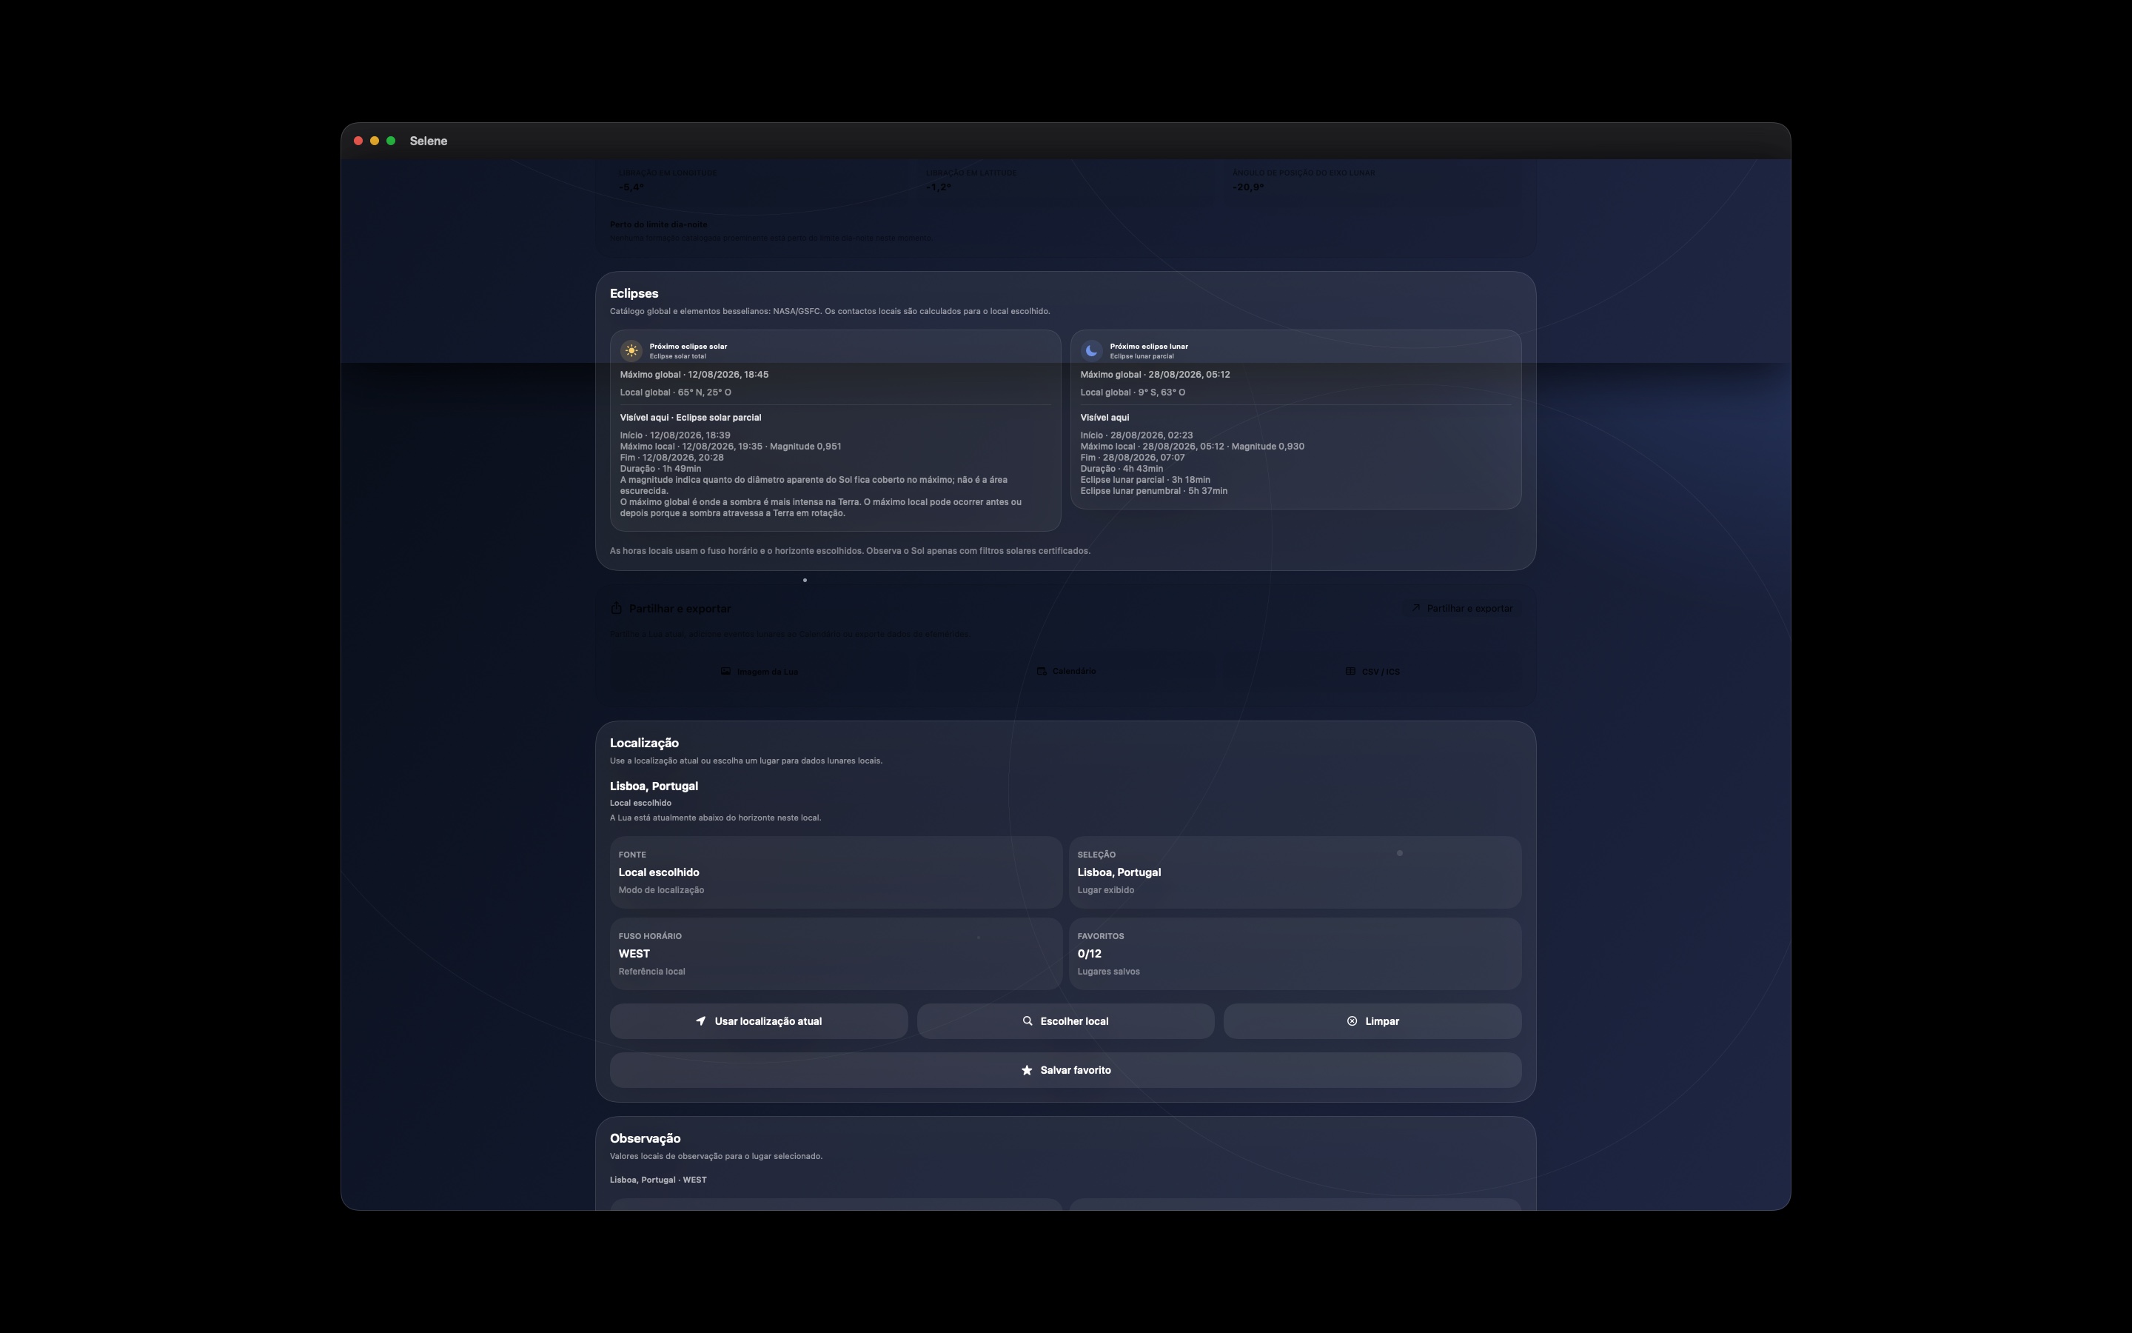
Task: Select the FAVORITOS 0/12 card
Action: pos(1295,954)
